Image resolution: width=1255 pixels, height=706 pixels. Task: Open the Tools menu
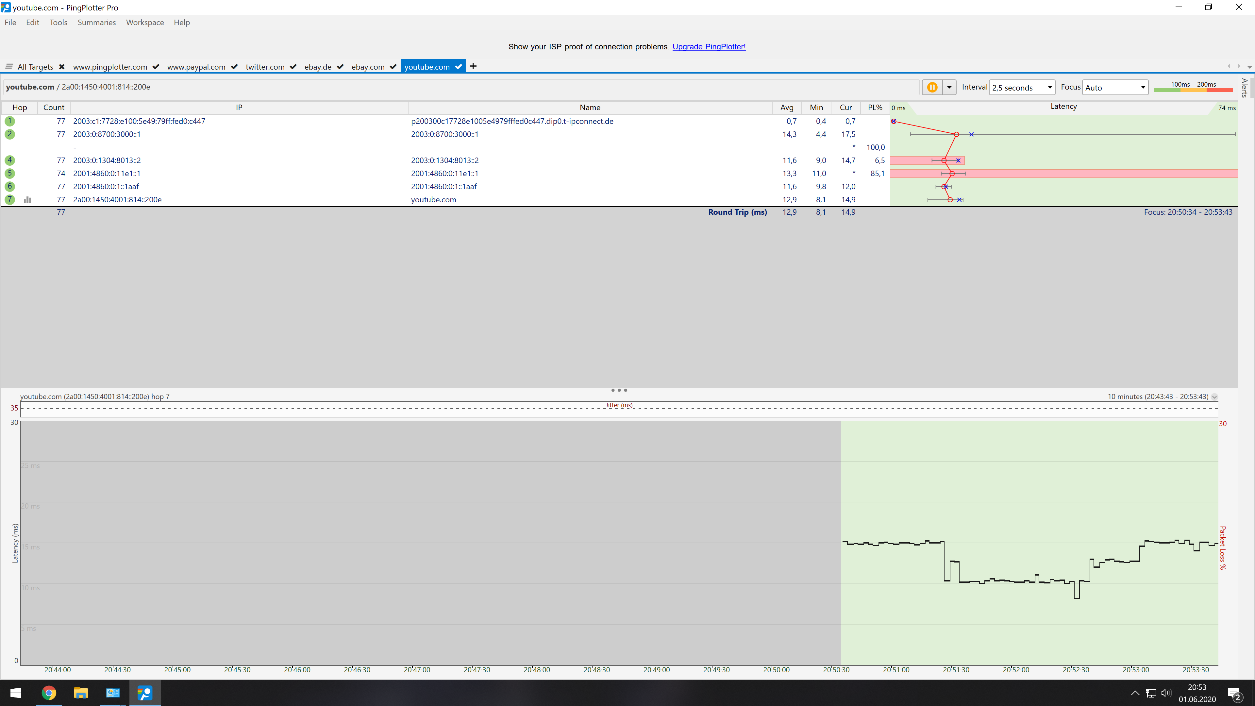click(59, 23)
